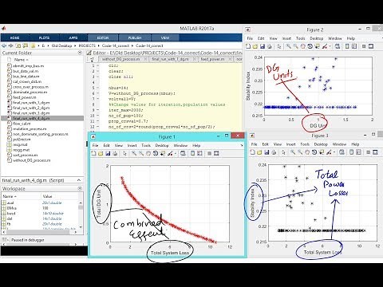Enable Rotate 3D tool in Figure 1
Image resolution: width=383 pixels, height=287 pixels.
[156, 153]
